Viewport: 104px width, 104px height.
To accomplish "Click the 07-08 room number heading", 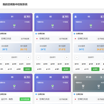I will click(x=88, y=77).
